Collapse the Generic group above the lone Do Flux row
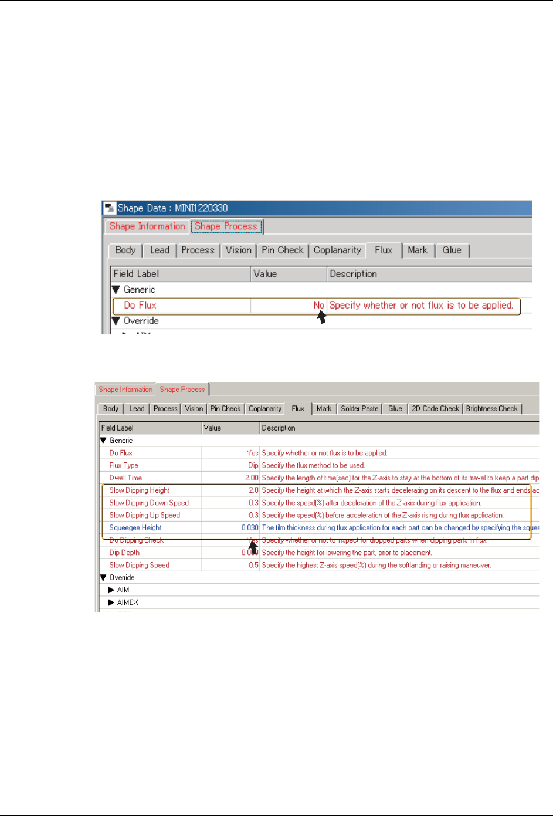The height and width of the screenshot is (816, 553). pos(116,290)
